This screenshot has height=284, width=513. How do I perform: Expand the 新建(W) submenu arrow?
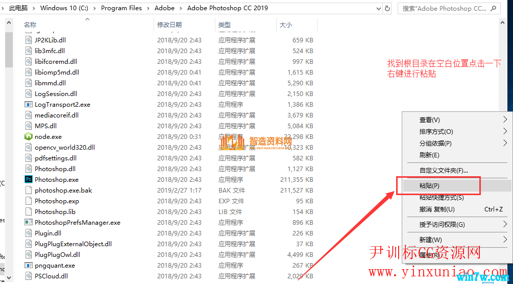(505, 240)
